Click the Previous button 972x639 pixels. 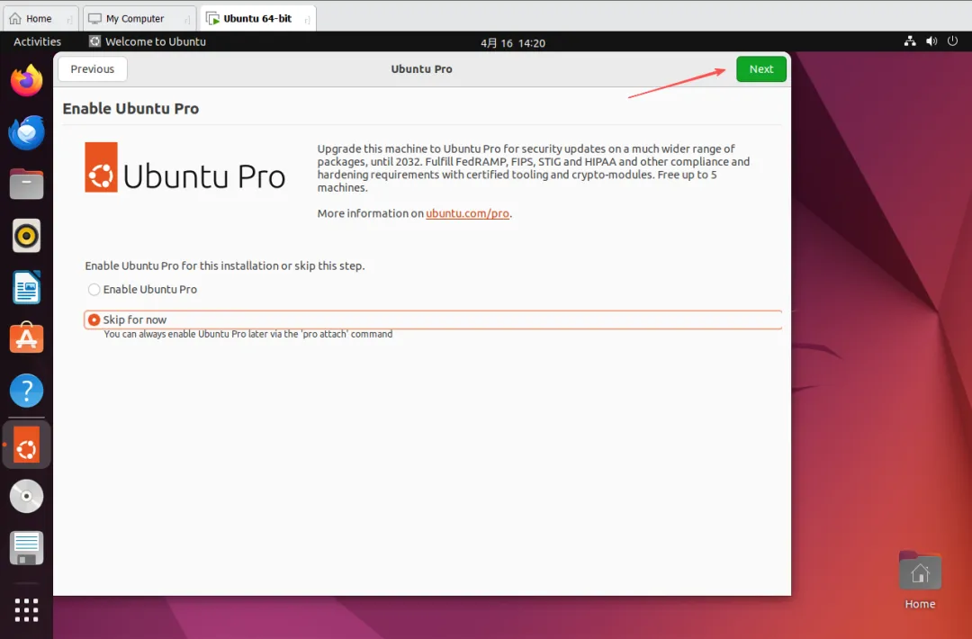[x=93, y=68]
